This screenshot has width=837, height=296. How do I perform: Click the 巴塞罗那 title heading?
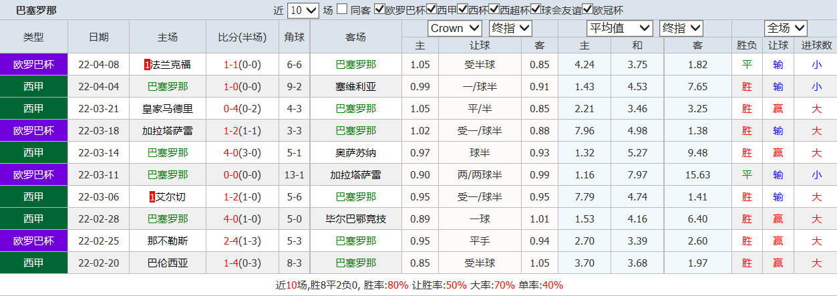(x=36, y=10)
